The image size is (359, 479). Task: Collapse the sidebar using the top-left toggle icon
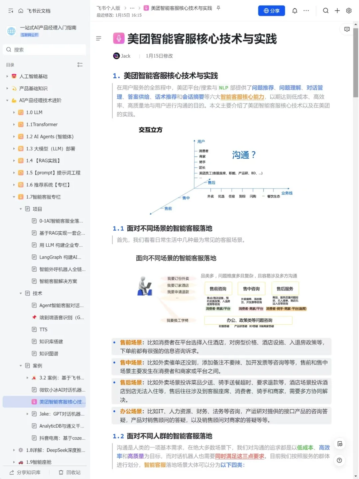click(11, 11)
